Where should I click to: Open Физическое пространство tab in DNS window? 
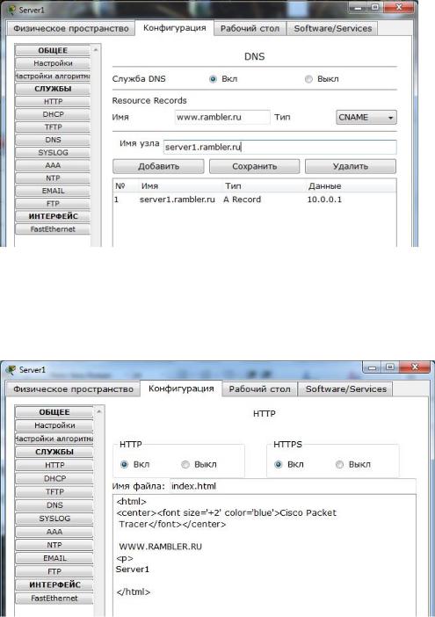[x=71, y=28]
